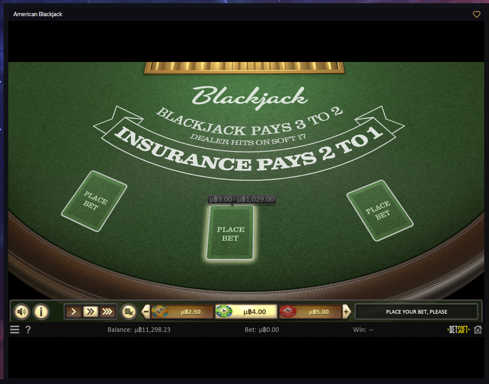Click the clear bets icon

click(128, 312)
